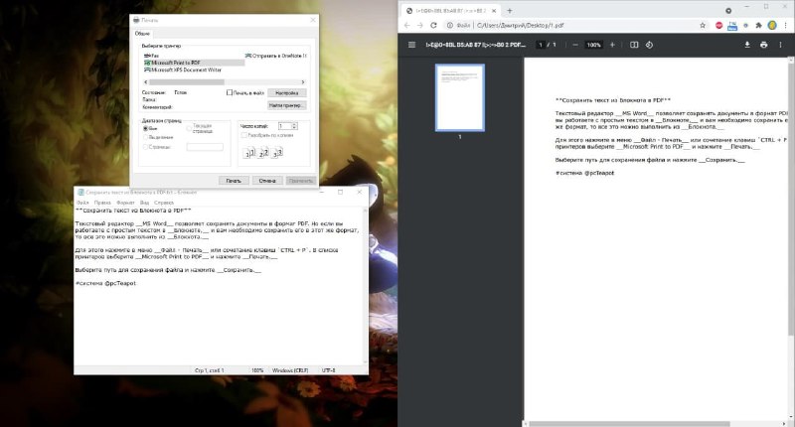Increase number of copies with stepper arrow
This screenshot has height=427, width=795.
tap(294, 124)
